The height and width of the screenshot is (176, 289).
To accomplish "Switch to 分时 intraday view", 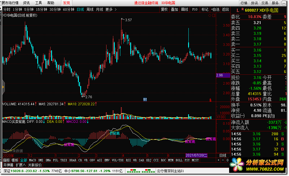I will pos(7,9).
